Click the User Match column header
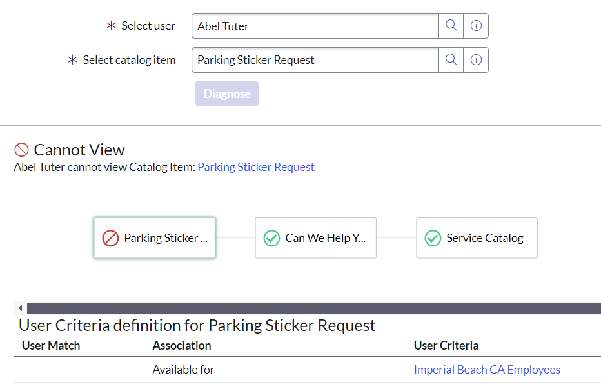 [51, 345]
